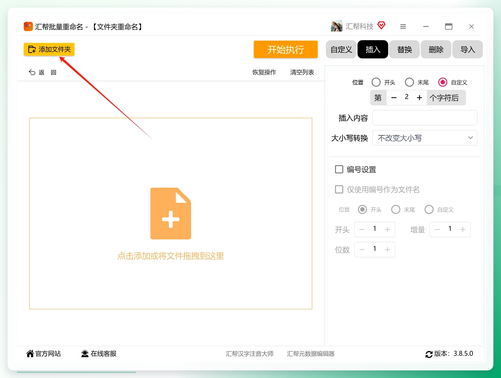
Task: Select the numbering 自定义 radio button
Action: point(429,209)
